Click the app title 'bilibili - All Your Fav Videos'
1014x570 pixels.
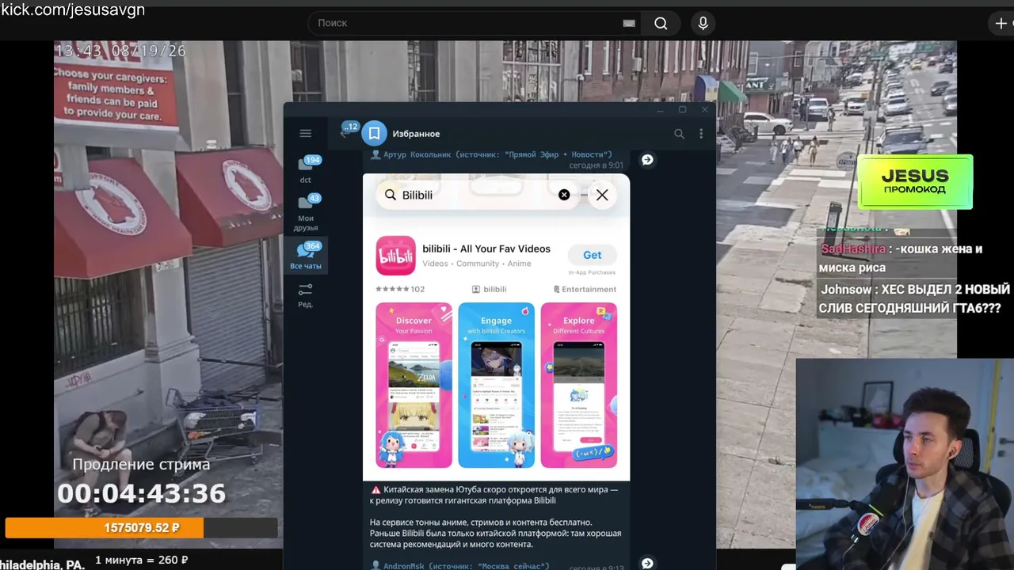(486, 249)
